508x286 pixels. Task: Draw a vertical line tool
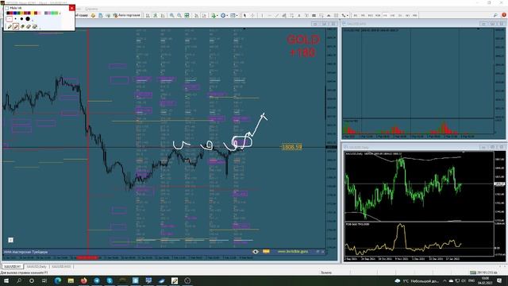point(262,15)
